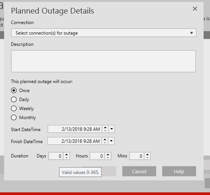210x195 pixels.
Task: Decrease Start DateTime with down arrow
Action: (105, 131)
